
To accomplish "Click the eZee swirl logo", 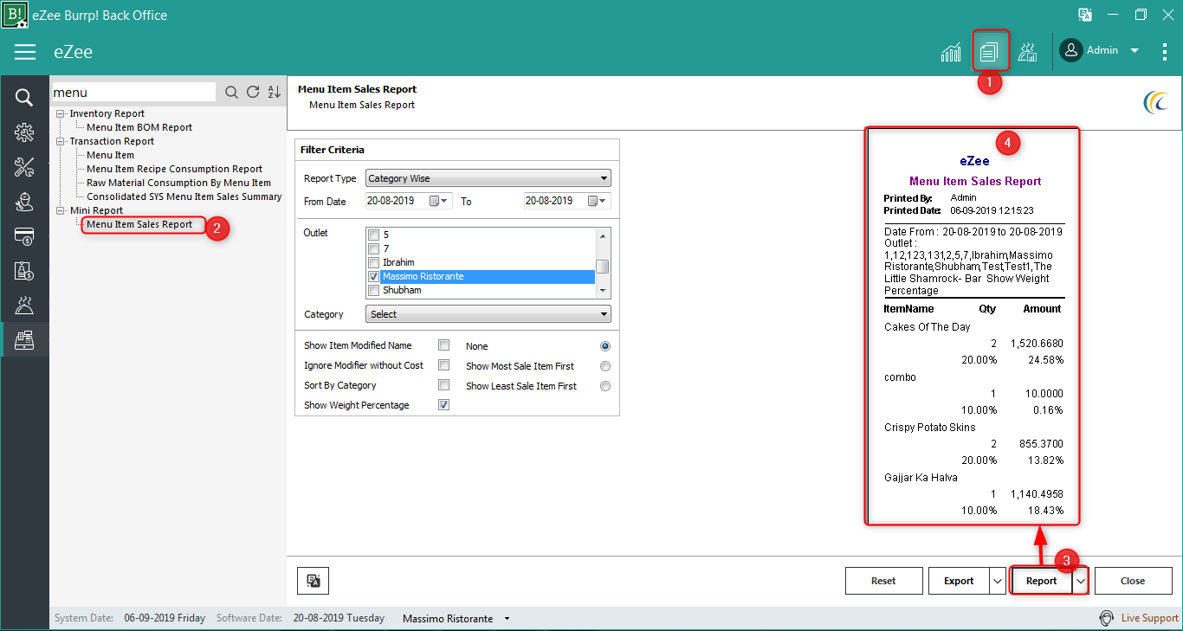I will (x=1156, y=103).
